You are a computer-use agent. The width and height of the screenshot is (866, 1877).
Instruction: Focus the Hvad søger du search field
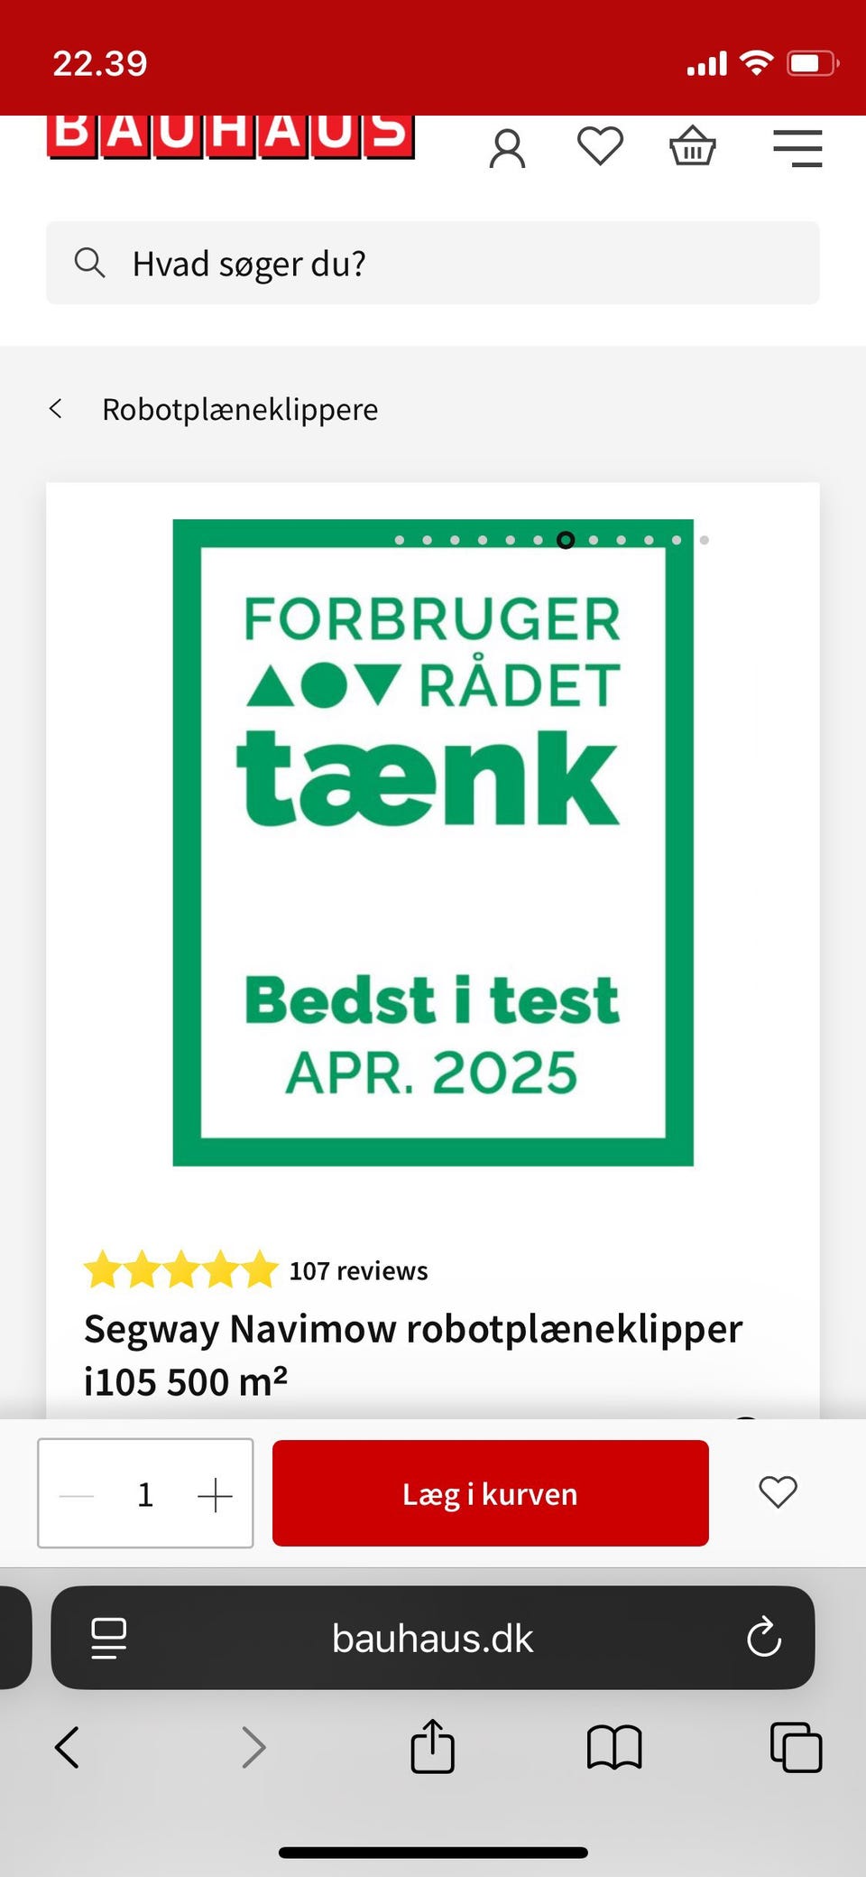tap(433, 263)
